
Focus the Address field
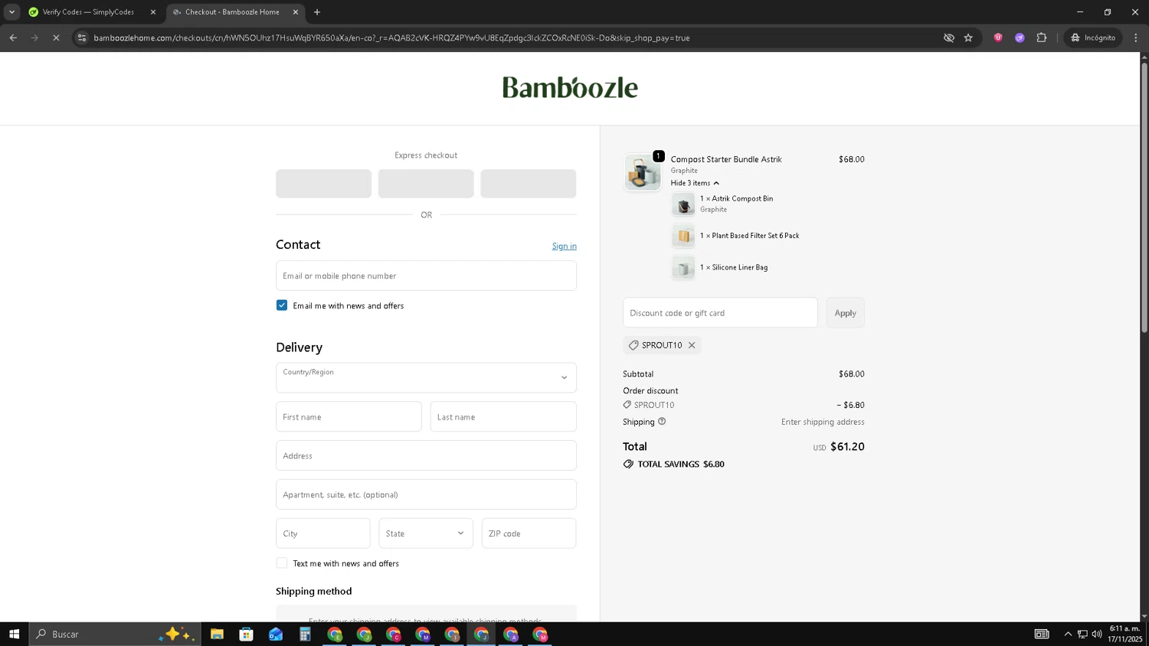426,455
